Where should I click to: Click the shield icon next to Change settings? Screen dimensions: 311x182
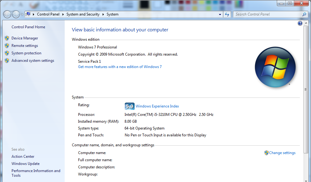(266, 153)
